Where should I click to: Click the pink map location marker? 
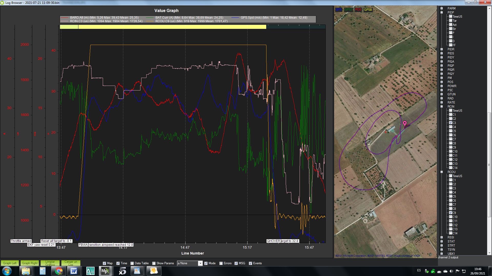point(405,124)
